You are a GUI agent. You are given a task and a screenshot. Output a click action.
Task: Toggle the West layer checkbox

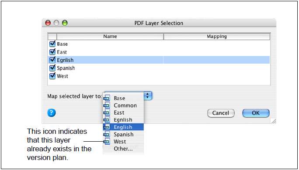pos(52,76)
